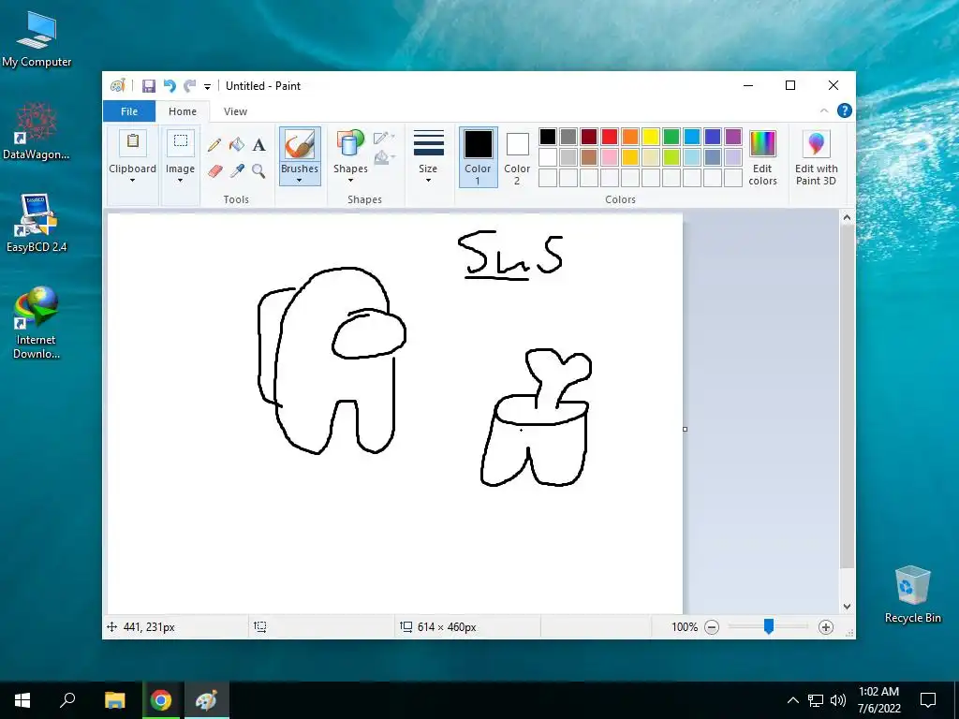This screenshot has height=719, width=959.
Task: Open Recycle Bin on desktop
Action: pyautogui.click(x=912, y=594)
